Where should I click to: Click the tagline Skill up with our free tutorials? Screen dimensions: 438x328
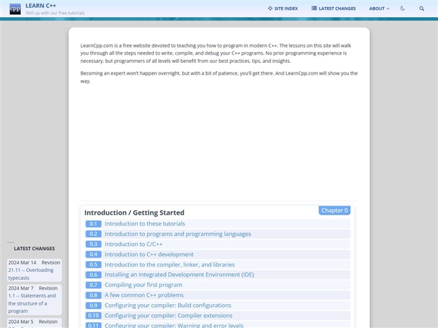(x=55, y=13)
